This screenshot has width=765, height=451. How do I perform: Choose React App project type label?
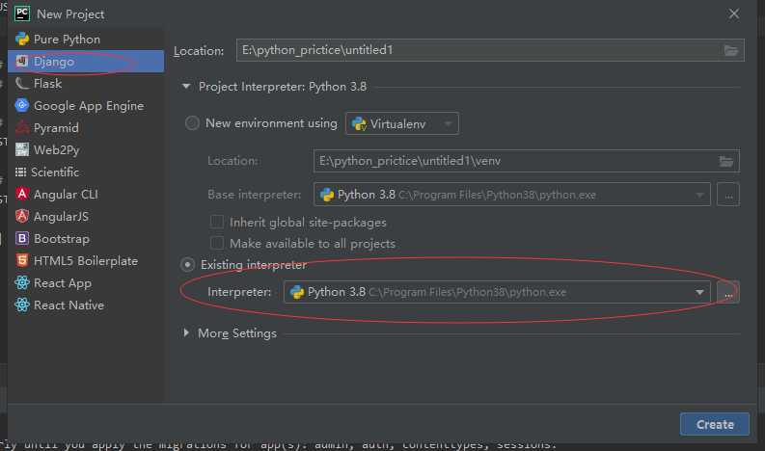click(63, 282)
